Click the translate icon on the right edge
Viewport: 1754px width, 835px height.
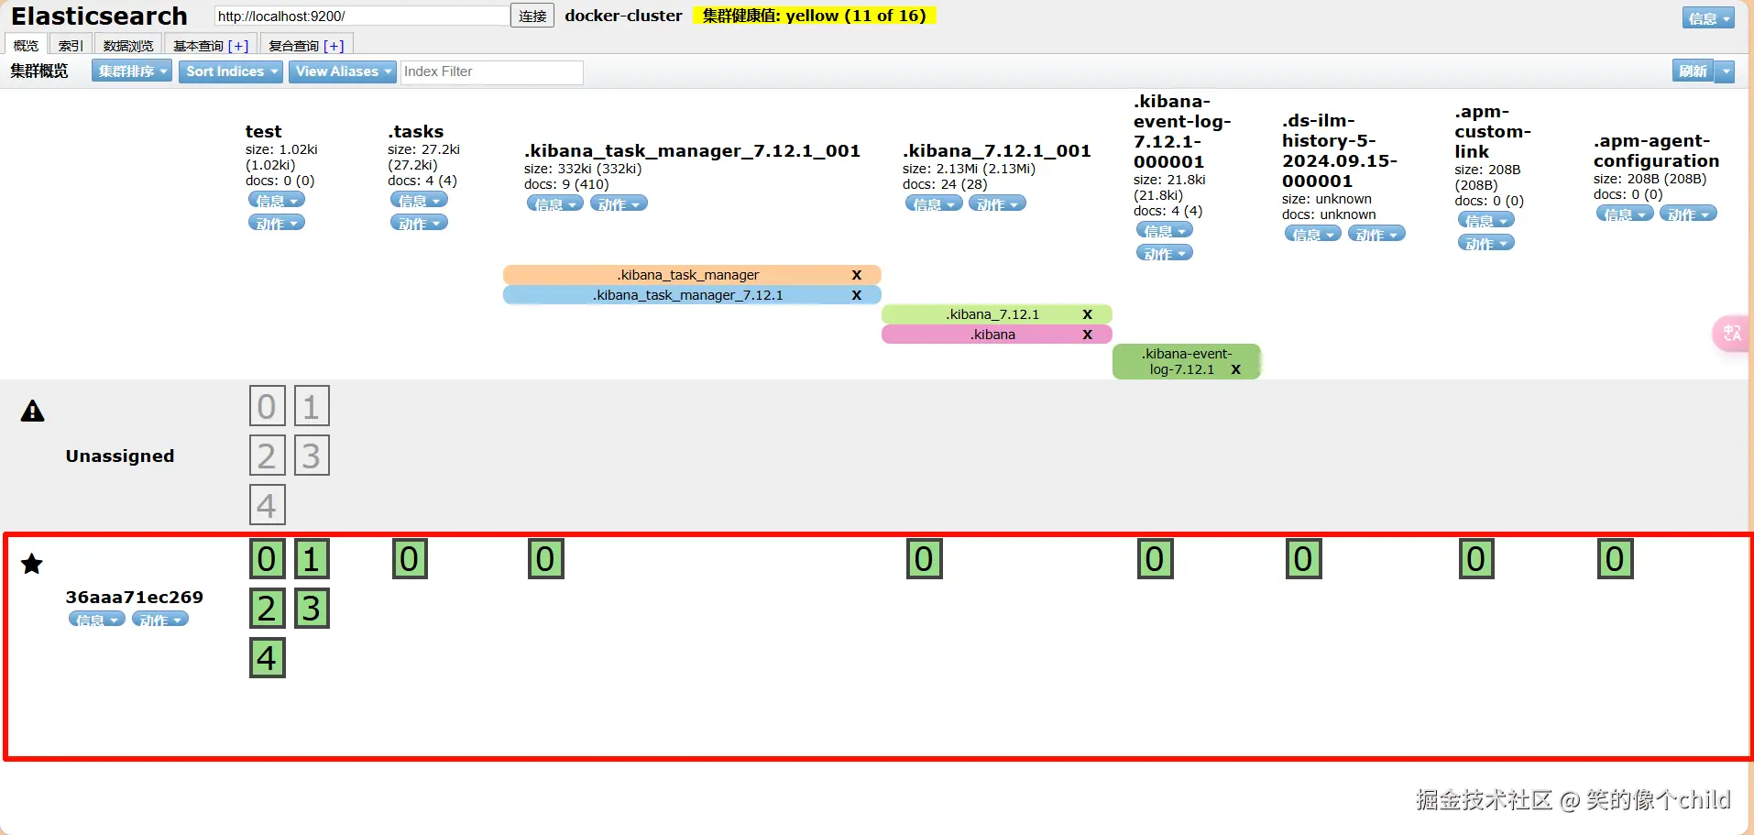pos(1732,334)
